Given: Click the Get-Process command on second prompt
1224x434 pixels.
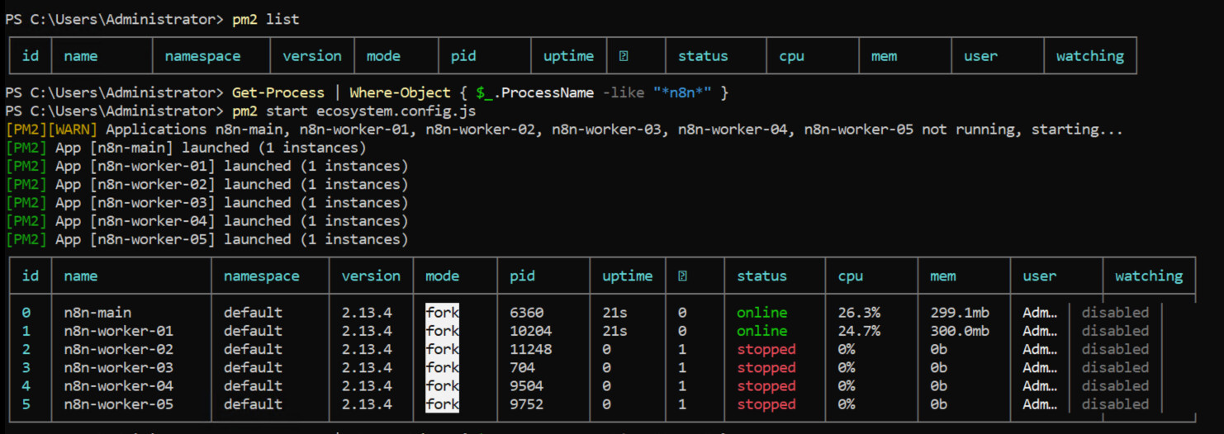Looking at the screenshot, I should (x=278, y=92).
